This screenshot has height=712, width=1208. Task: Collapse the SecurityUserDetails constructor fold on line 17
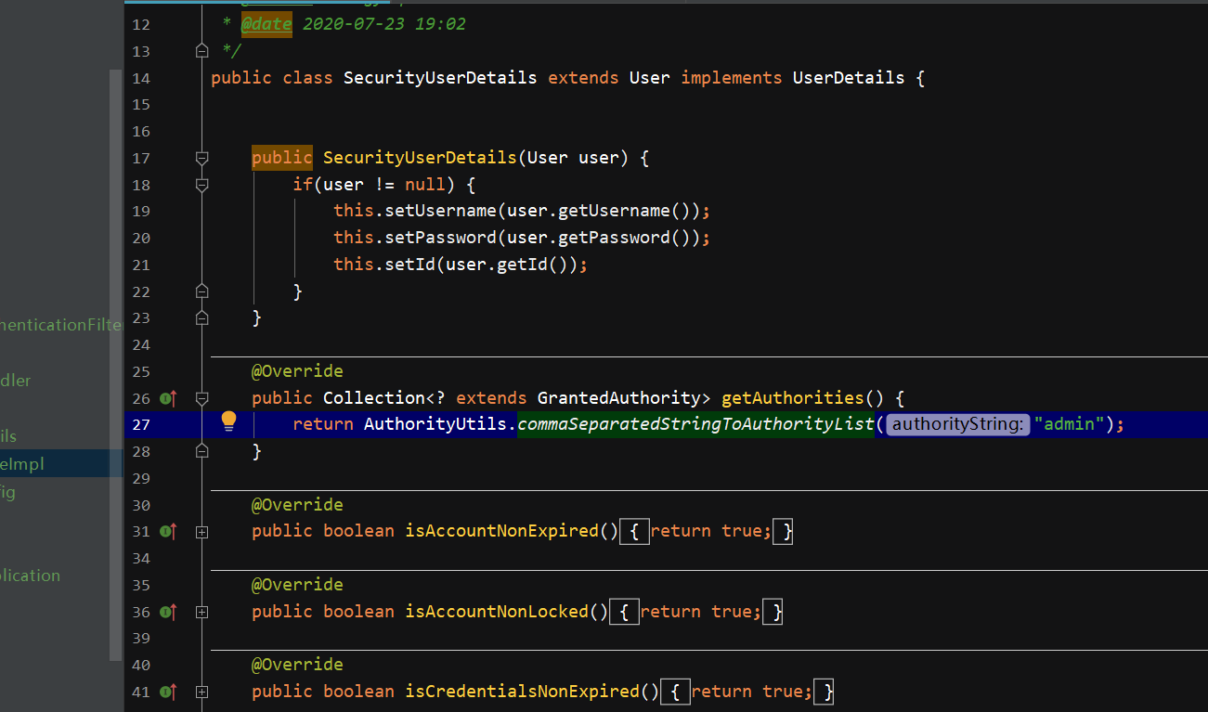pos(202,159)
